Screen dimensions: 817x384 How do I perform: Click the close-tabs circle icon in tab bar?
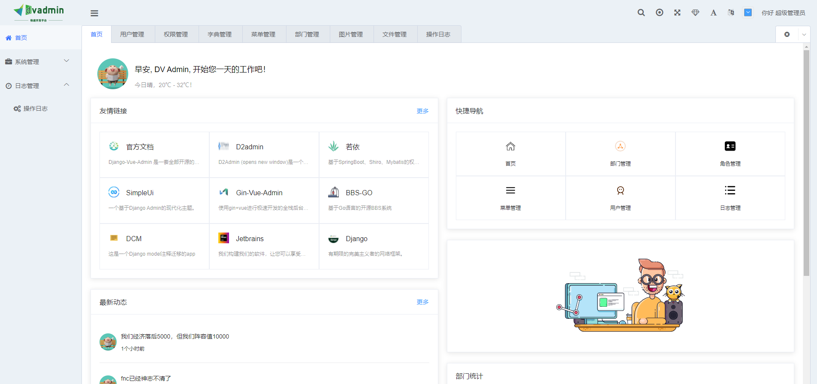tap(787, 34)
